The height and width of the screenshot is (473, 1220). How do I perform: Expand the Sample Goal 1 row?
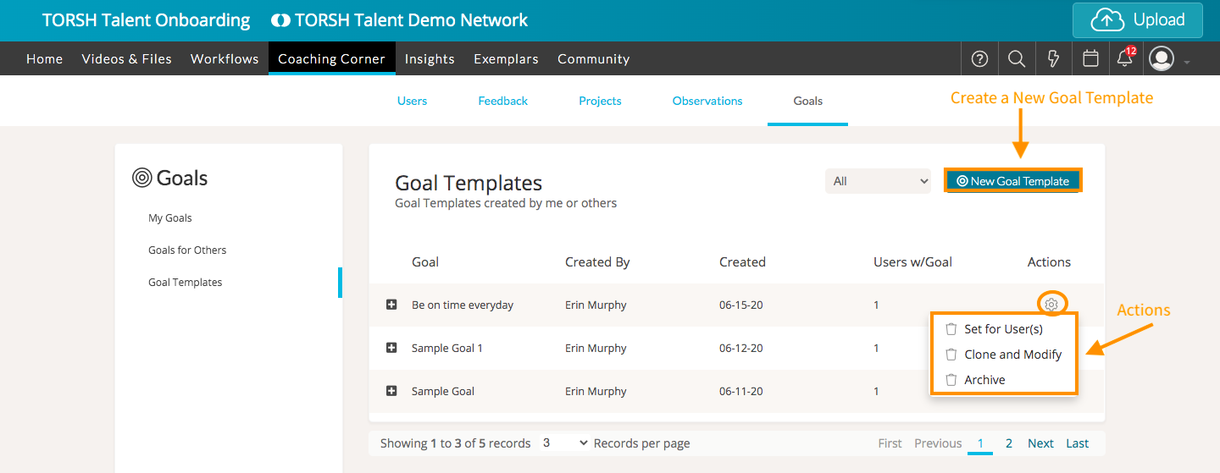(391, 348)
